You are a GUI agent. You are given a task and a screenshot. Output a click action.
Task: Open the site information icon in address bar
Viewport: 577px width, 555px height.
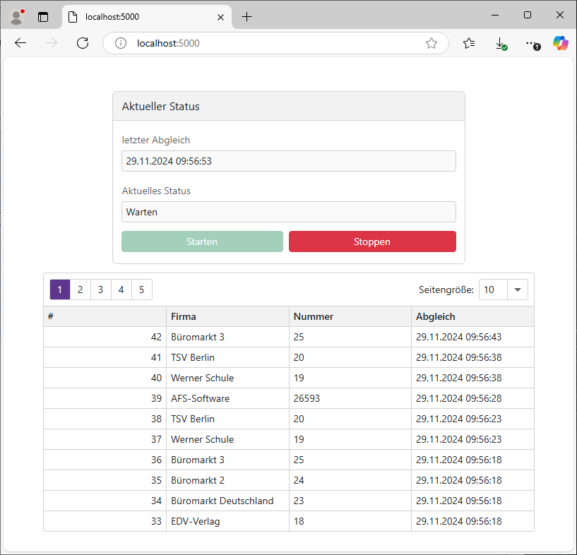[x=121, y=43]
